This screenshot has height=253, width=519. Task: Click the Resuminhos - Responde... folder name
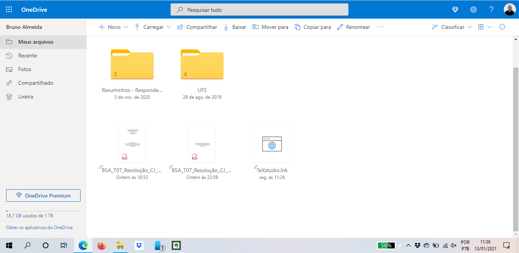(132, 90)
